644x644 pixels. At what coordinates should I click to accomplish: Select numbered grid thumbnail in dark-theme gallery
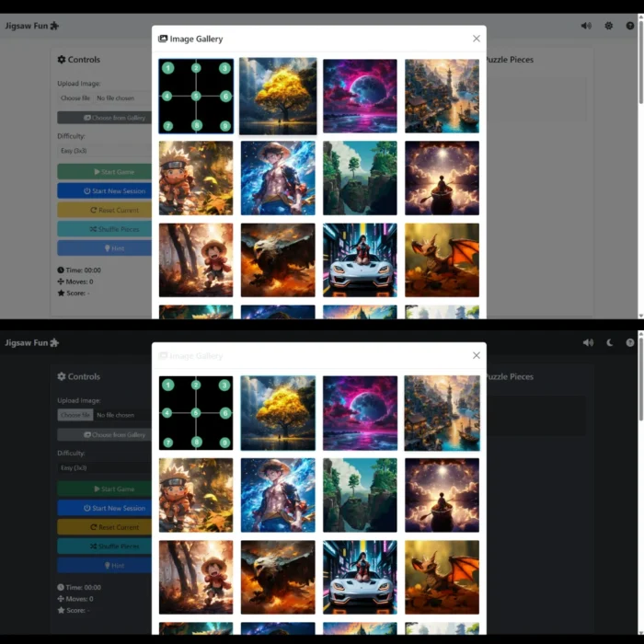click(x=196, y=413)
